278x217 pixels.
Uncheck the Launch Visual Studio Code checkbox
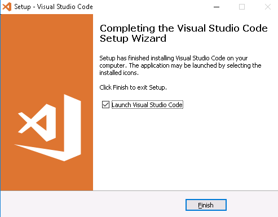[x=105, y=105]
